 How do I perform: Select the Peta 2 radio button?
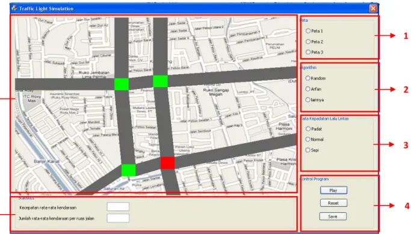click(308, 42)
